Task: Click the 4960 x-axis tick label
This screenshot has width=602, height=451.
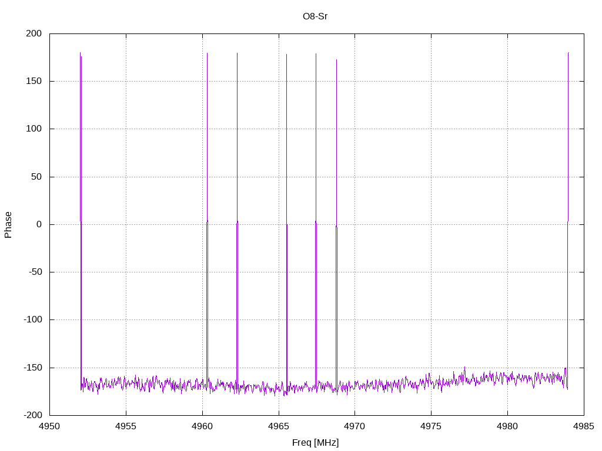Action: point(202,426)
